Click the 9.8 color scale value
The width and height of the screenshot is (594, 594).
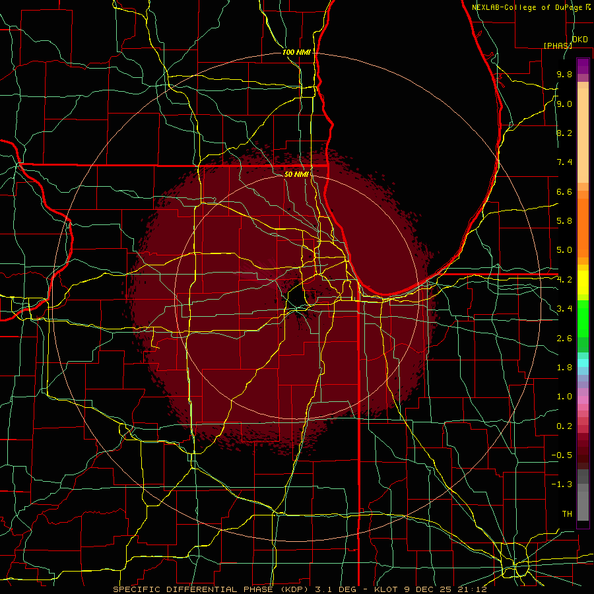coord(564,74)
